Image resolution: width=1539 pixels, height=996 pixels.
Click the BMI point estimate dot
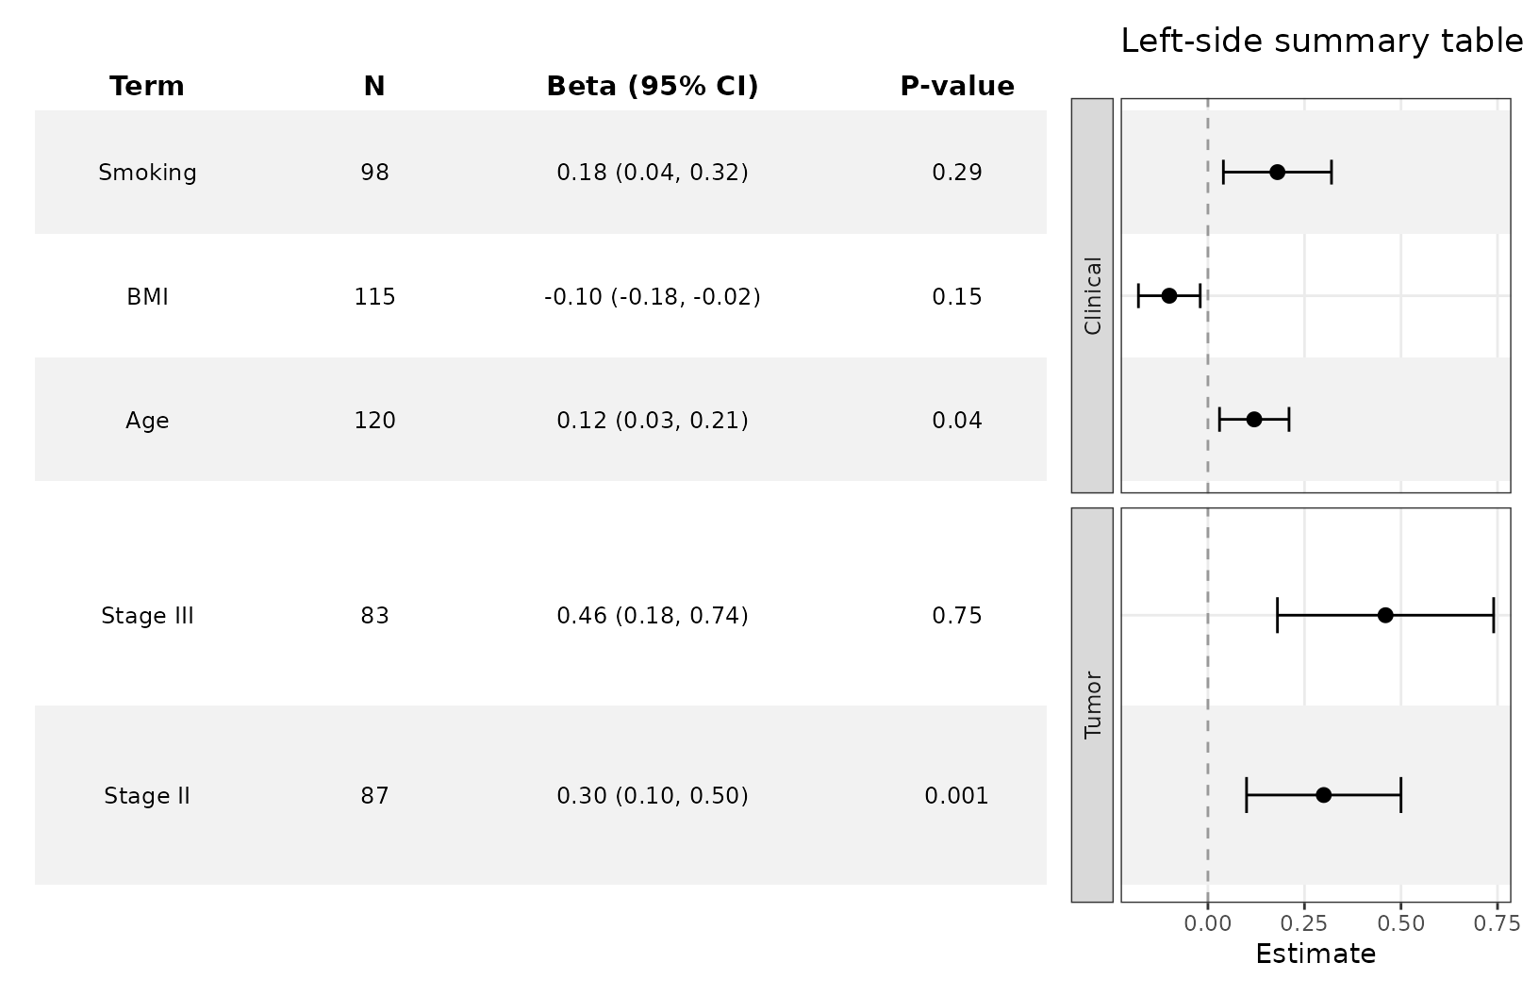[x=1169, y=296]
